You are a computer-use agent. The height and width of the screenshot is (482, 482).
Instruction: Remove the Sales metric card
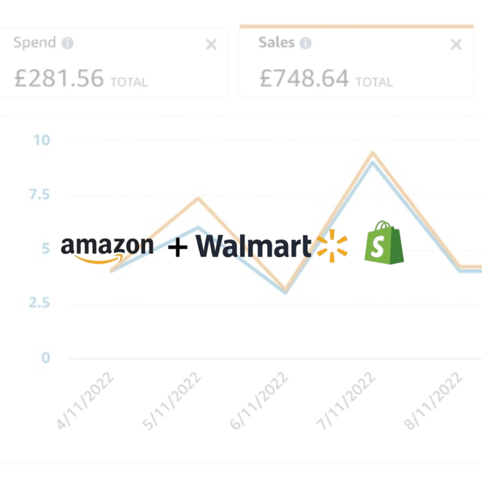[456, 45]
